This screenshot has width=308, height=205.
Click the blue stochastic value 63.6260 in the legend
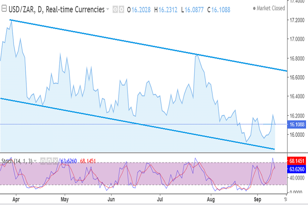click(69, 161)
